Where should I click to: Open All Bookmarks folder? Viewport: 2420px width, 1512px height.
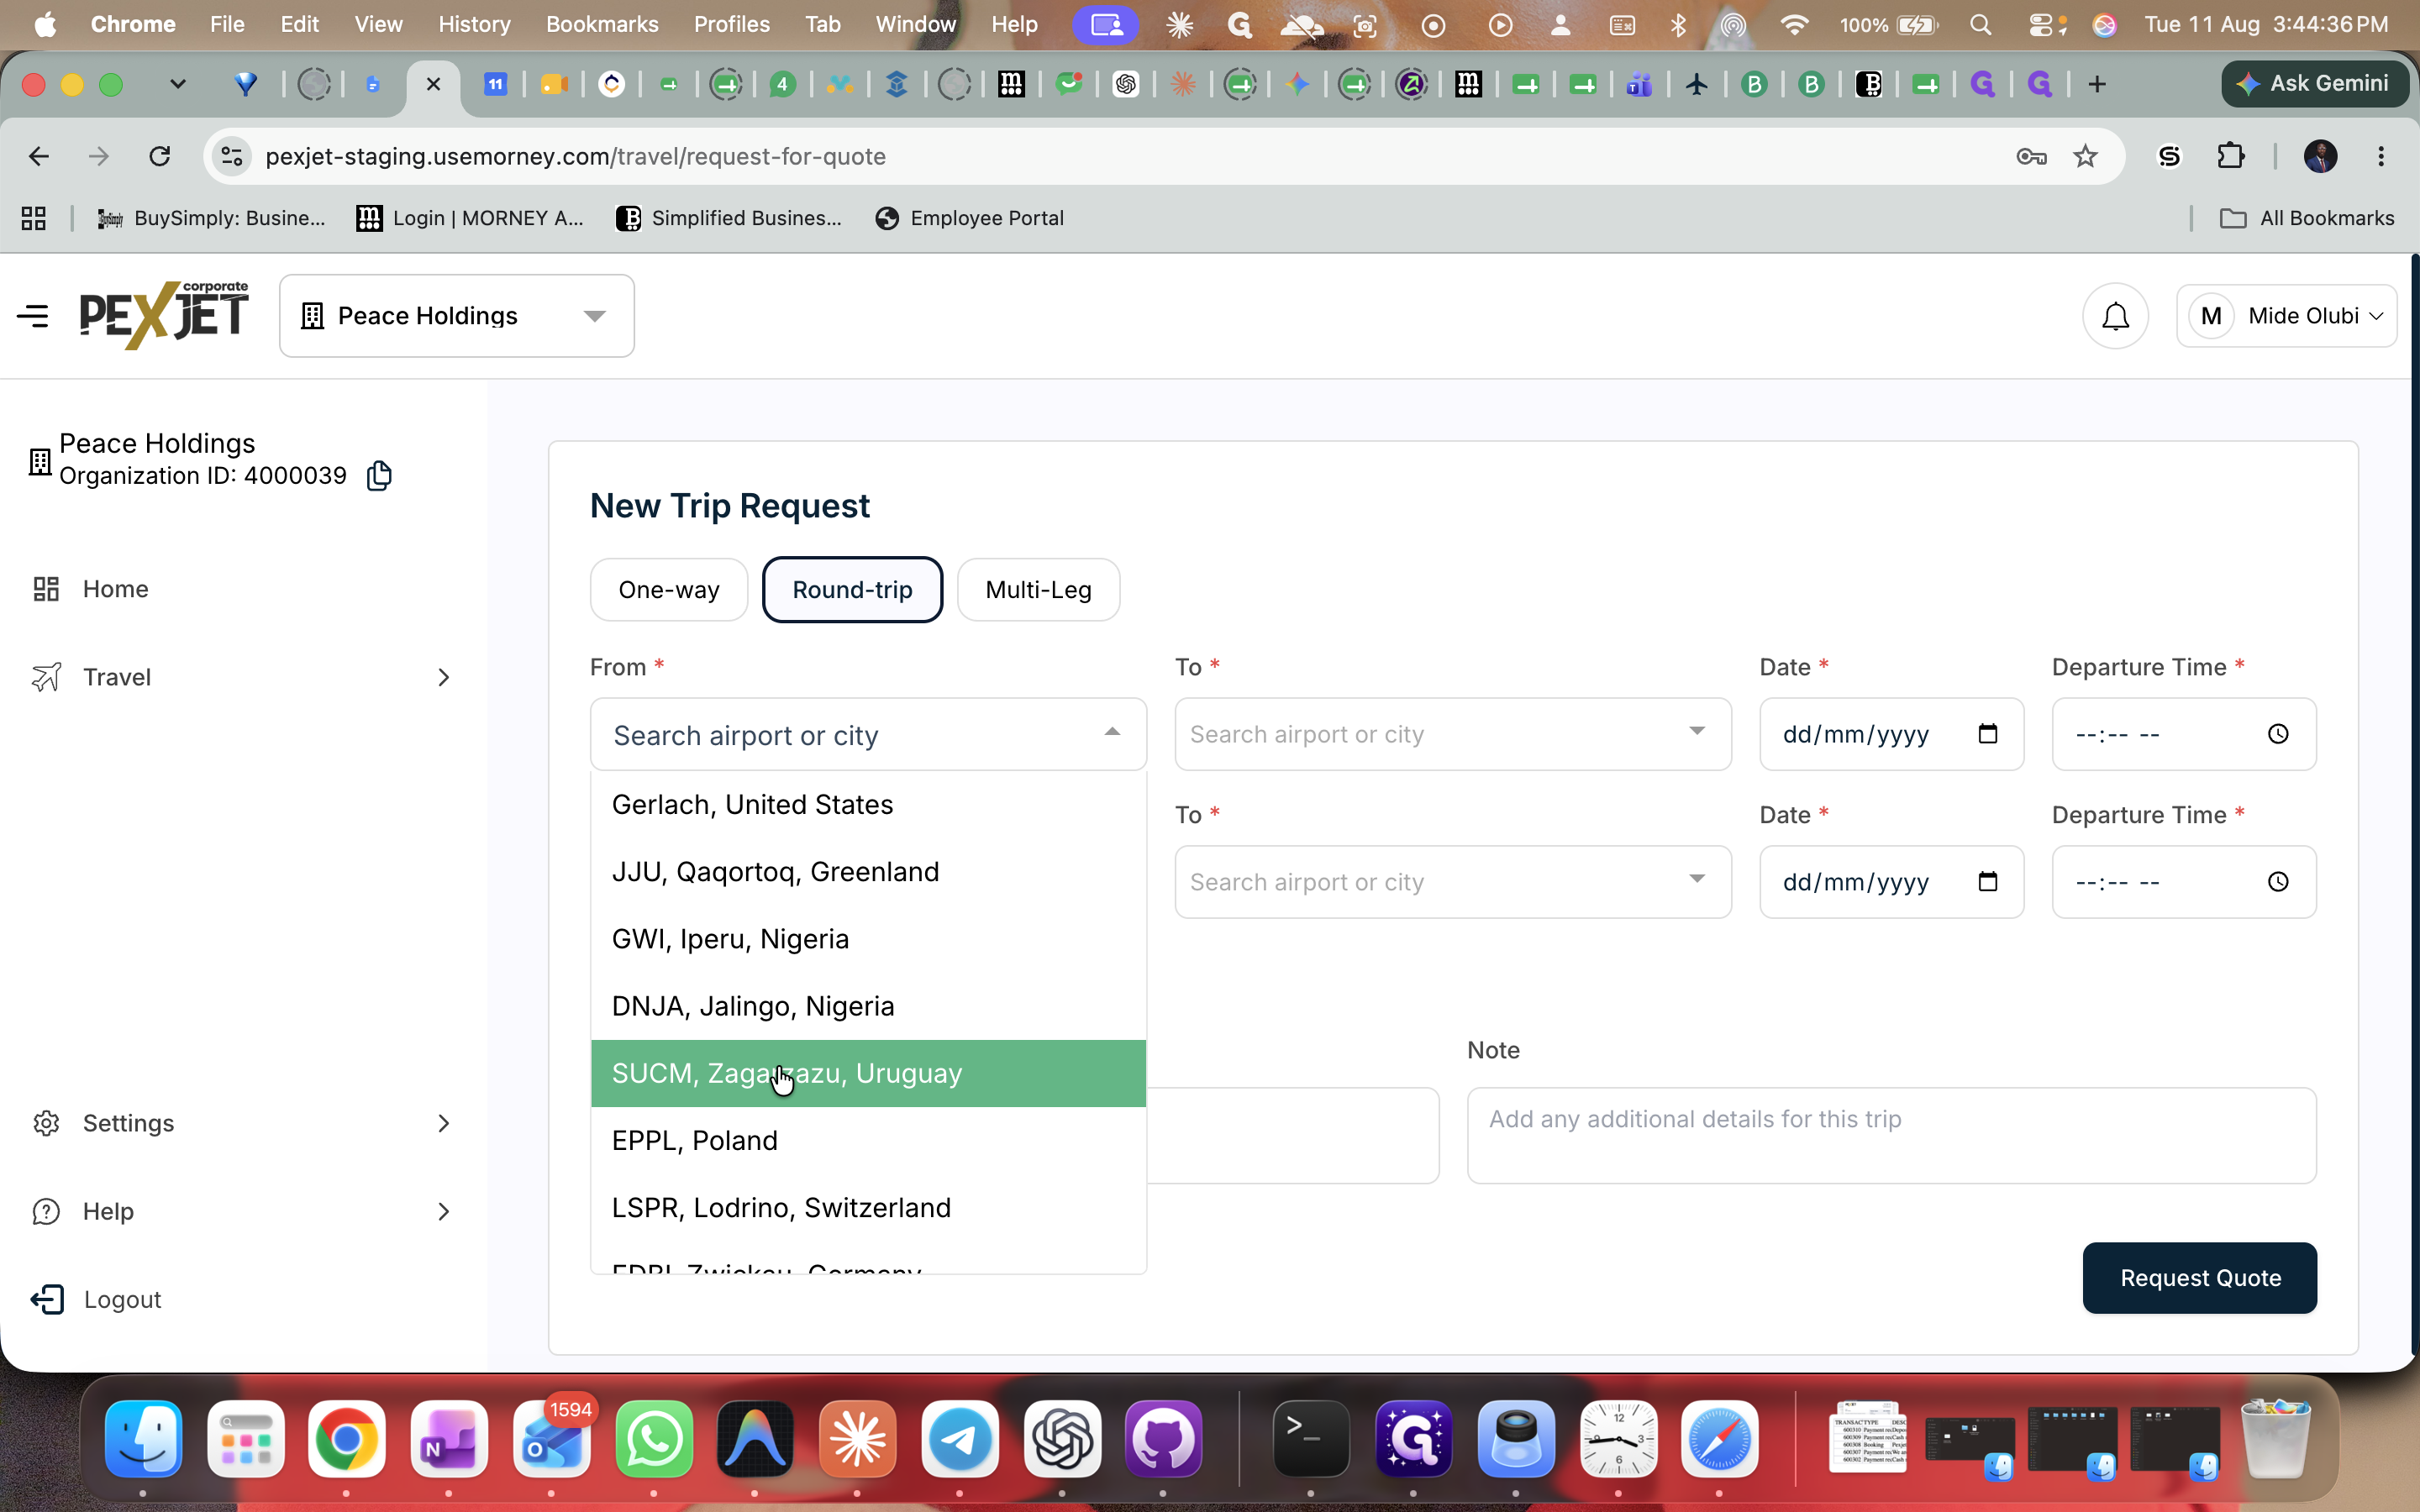[x=2306, y=218]
